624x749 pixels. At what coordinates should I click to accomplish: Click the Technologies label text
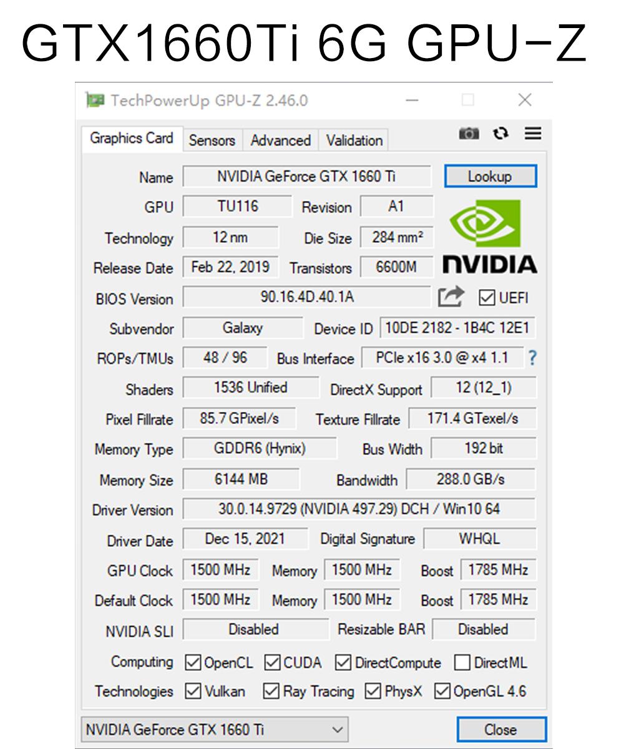(134, 692)
